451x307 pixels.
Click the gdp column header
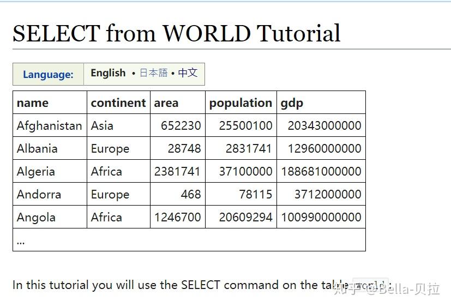(x=321, y=103)
